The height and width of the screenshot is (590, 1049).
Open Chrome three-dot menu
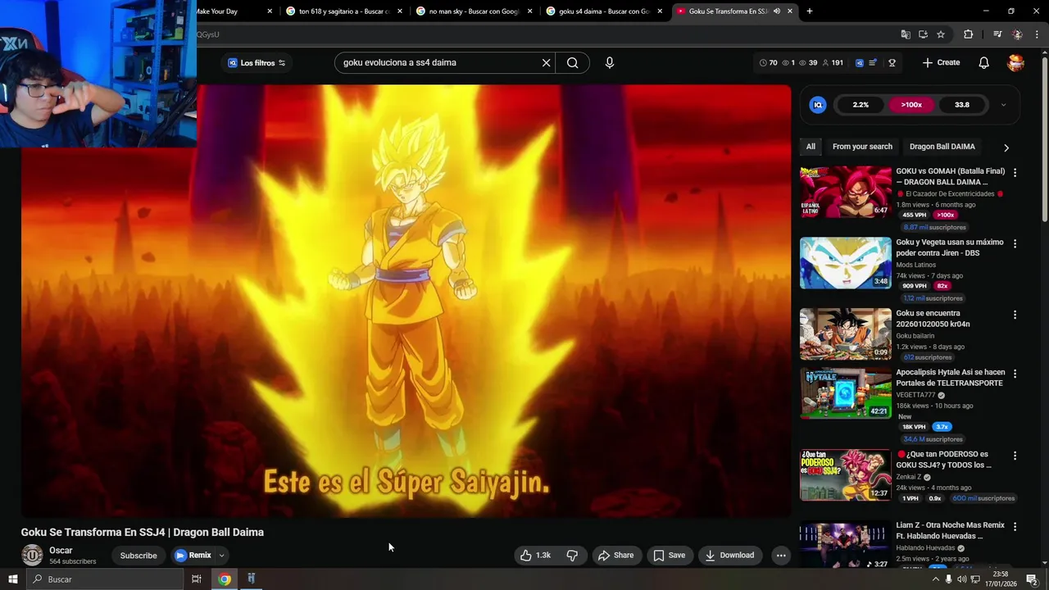pyautogui.click(x=1037, y=34)
